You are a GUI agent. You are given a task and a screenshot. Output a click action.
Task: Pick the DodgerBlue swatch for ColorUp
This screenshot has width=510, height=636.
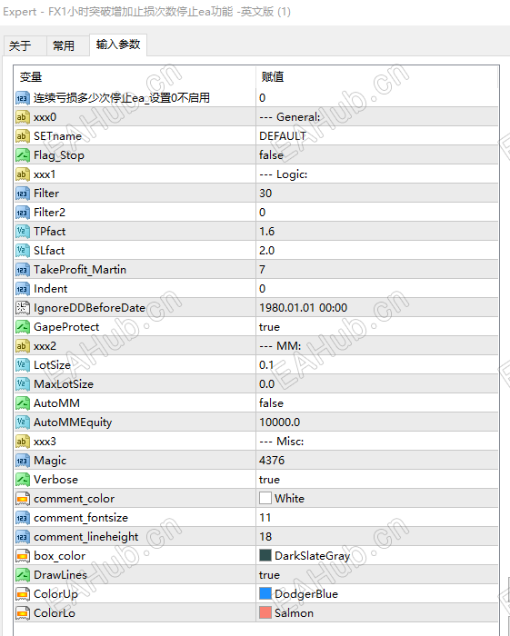pos(265,593)
